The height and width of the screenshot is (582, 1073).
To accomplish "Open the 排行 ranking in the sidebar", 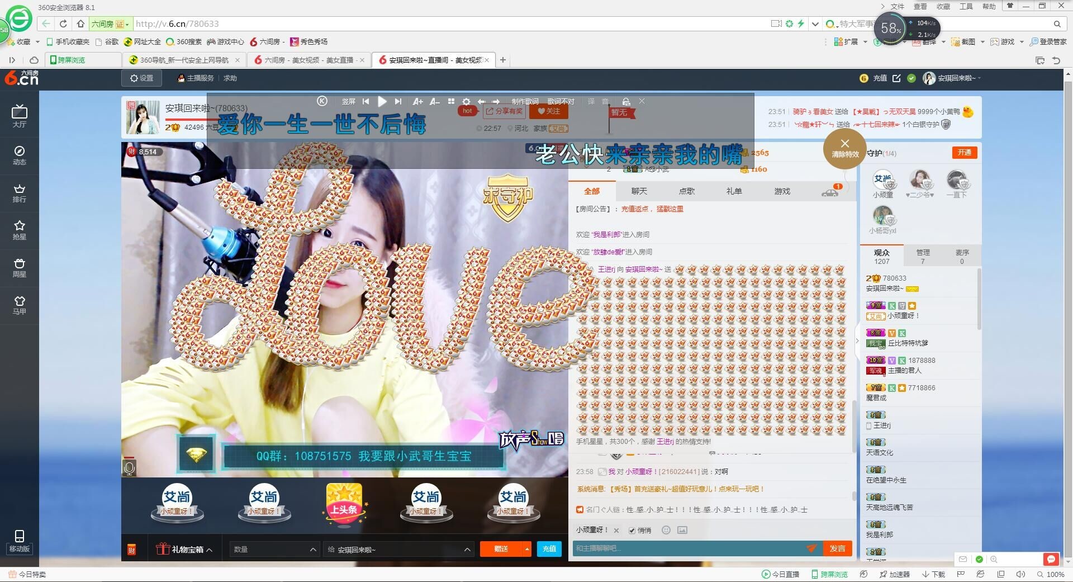I will (20, 193).
